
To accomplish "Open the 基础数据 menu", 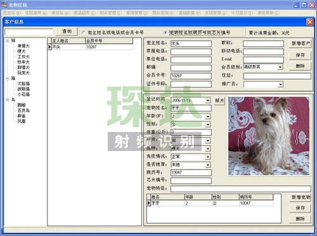I will pos(190,13).
